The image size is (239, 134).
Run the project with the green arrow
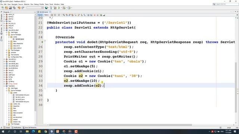point(59,8)
